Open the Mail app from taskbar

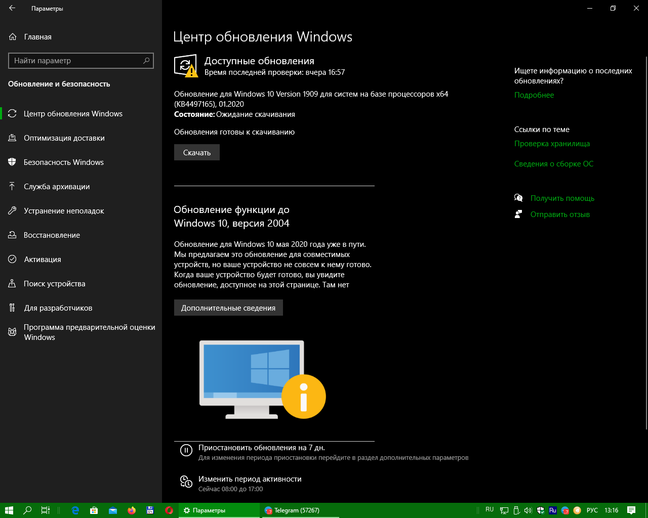coord(113,510)
